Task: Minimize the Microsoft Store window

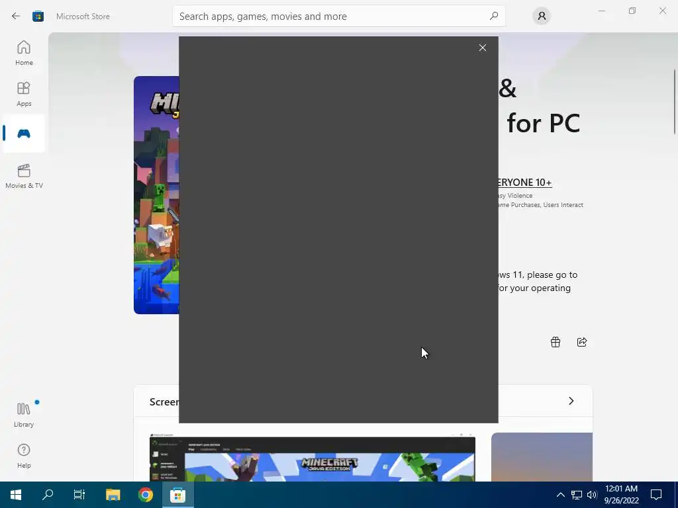Action: [601, 11]
